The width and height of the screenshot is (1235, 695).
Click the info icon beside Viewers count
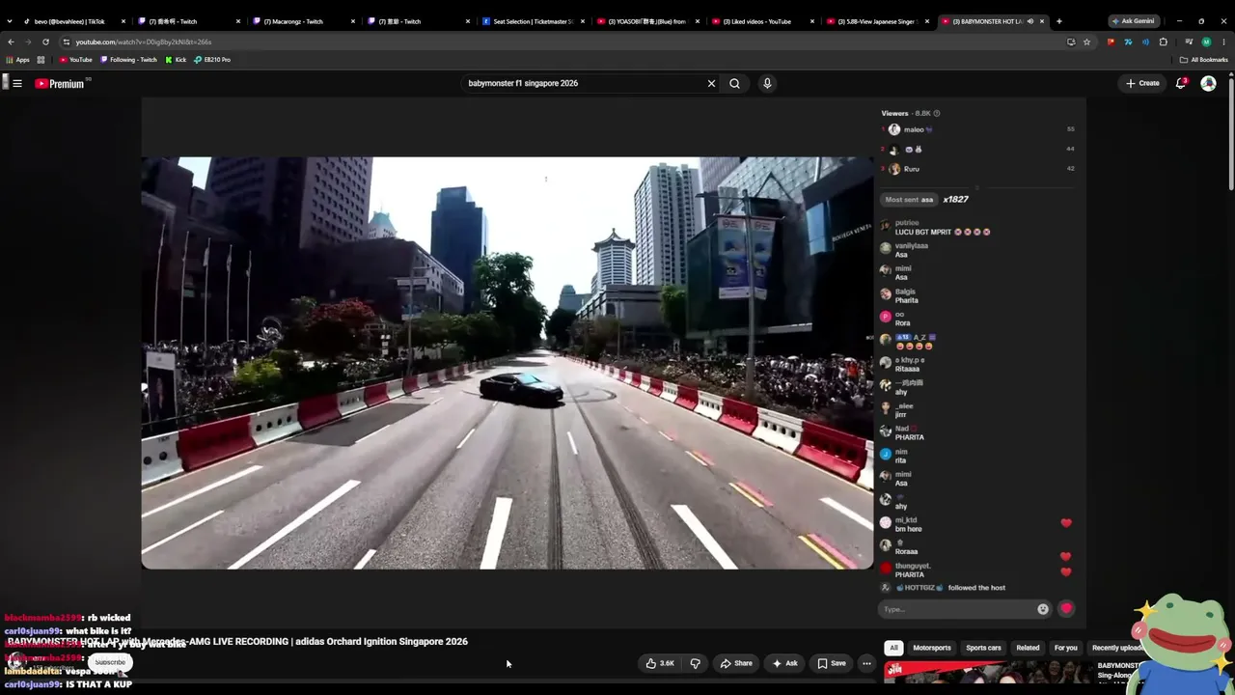(x=937, y=114)
